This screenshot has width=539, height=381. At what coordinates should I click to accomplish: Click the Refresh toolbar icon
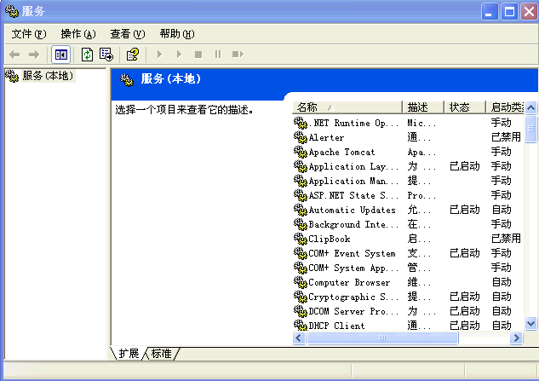tap(88, 55)
